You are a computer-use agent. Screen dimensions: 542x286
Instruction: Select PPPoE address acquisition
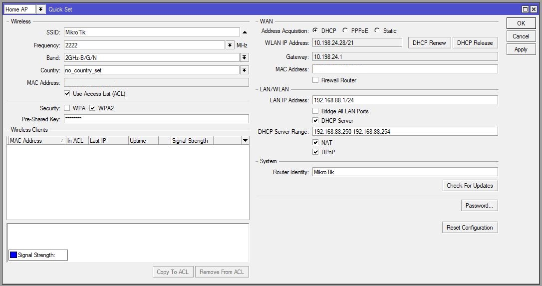tap(345, 31)
